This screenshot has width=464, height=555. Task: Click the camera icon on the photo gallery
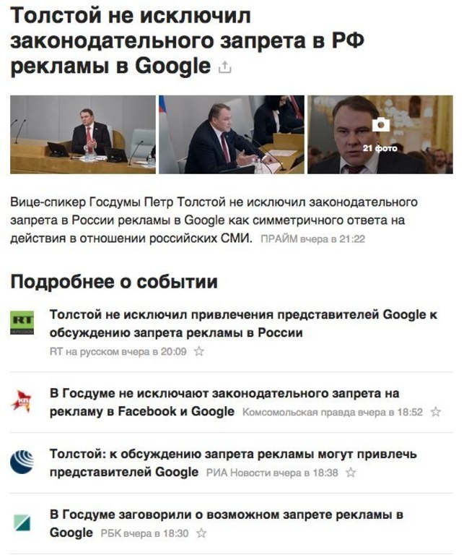(x=380, y=124)
